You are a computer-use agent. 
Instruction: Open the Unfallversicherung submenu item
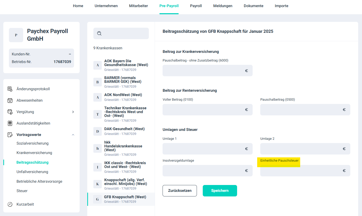(32, 172)
